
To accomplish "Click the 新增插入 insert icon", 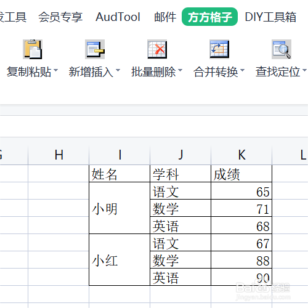I will pyautogui.click(x=95, y=49).
